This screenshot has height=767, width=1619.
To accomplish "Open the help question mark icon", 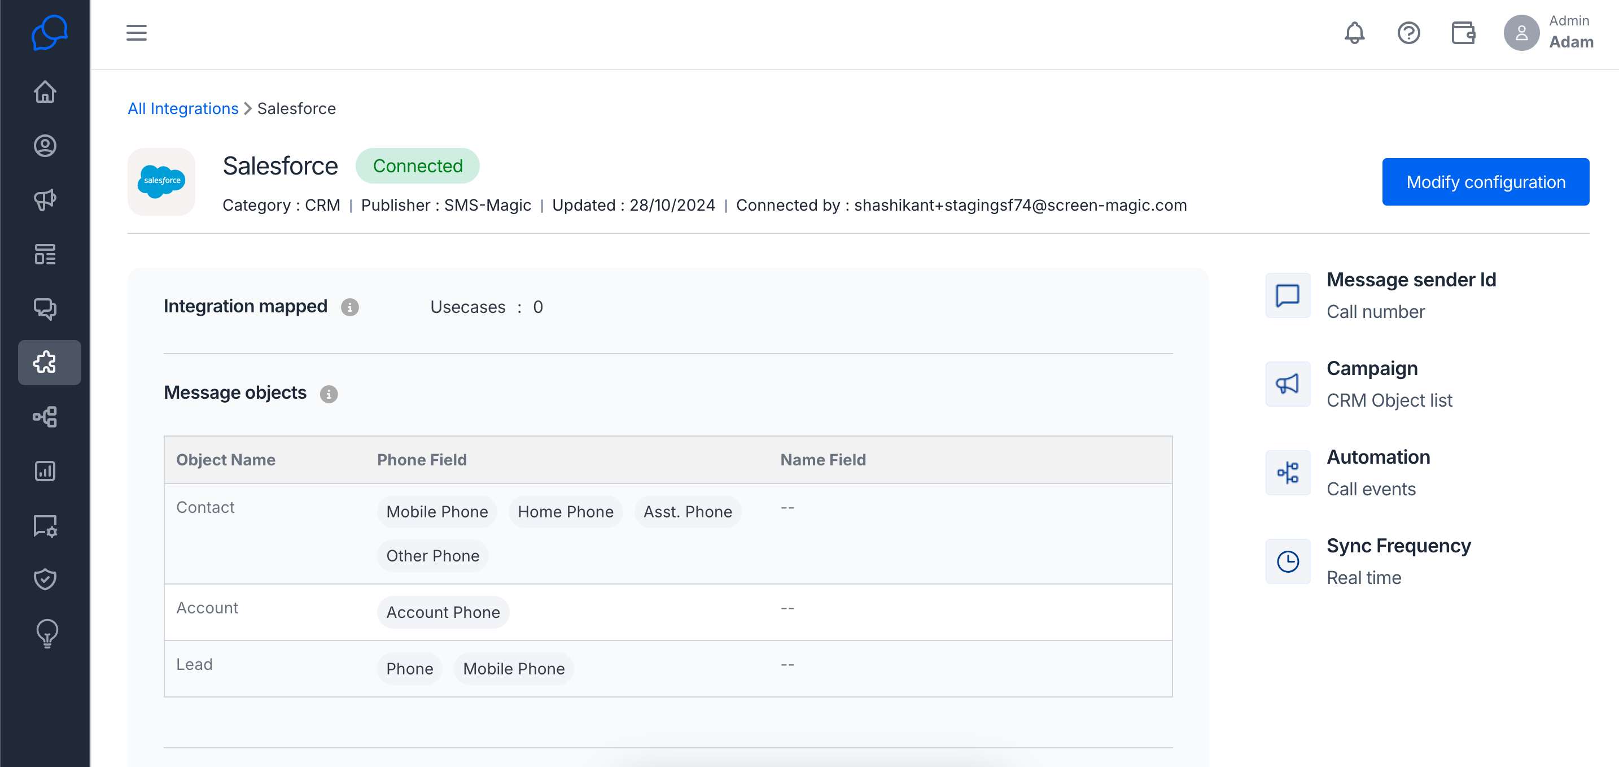I will 1408,33.
